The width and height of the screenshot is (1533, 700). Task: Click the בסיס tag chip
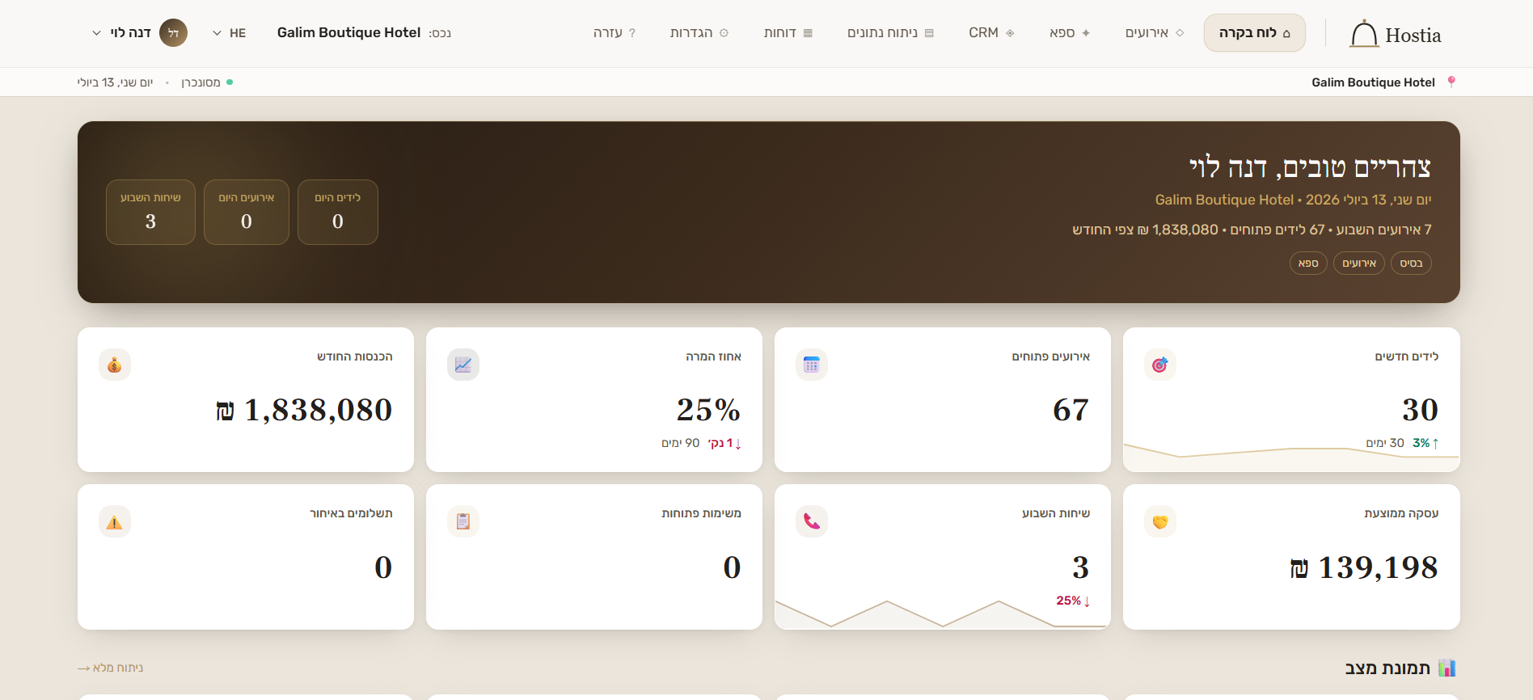coord(1411,264)
